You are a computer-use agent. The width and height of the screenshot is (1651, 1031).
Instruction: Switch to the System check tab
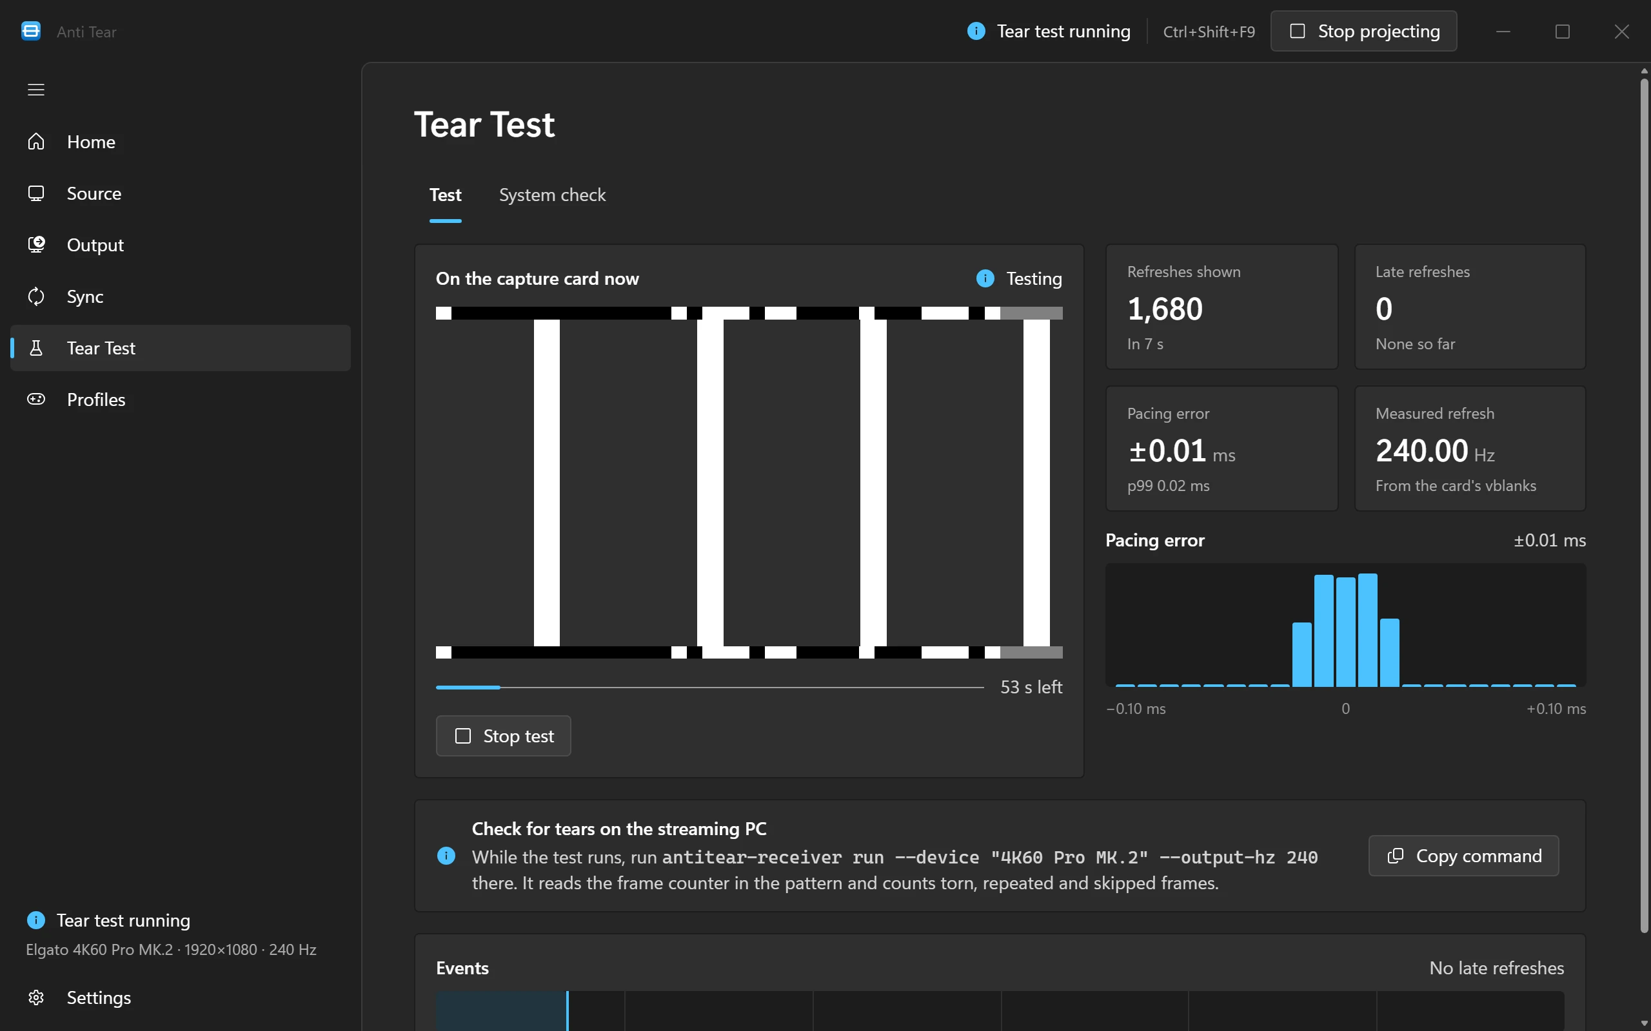[x=552, y=195]
